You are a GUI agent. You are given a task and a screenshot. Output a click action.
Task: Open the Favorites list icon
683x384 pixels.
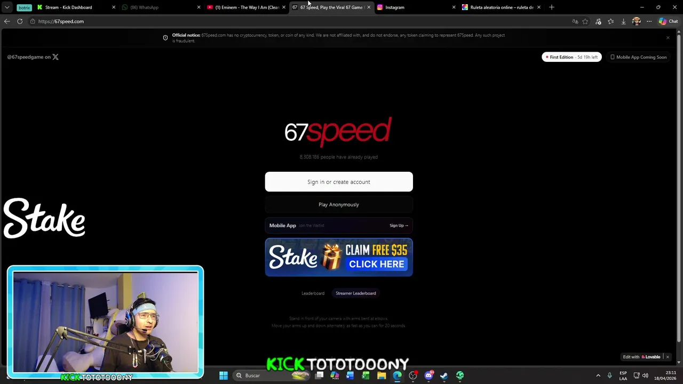[611, 21]
